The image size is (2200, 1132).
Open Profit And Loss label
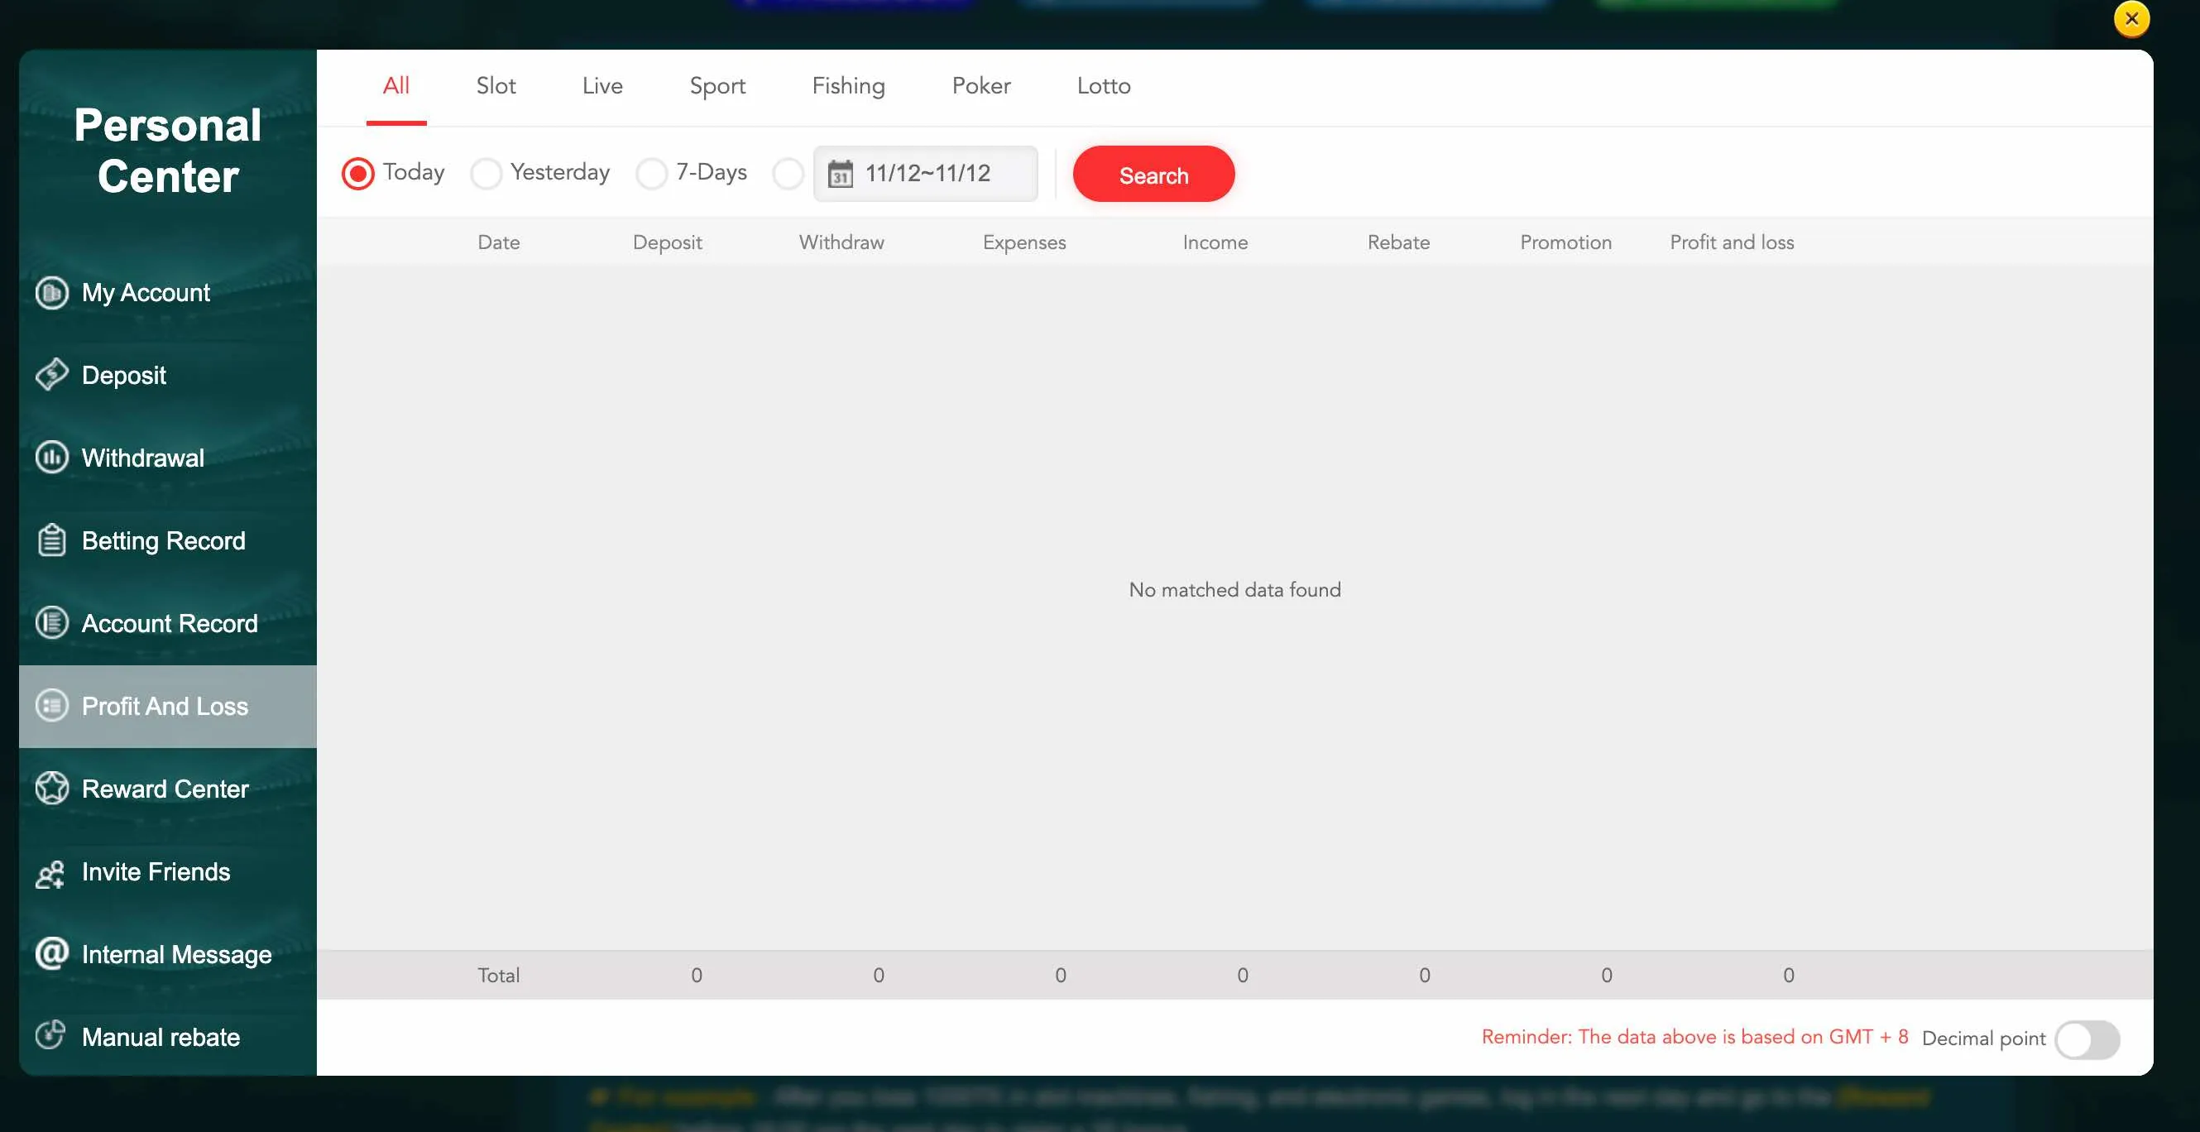pos(165,706)
